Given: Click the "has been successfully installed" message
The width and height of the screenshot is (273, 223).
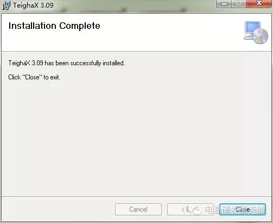Looking at the screenshot, I should (x=85, y=63).
